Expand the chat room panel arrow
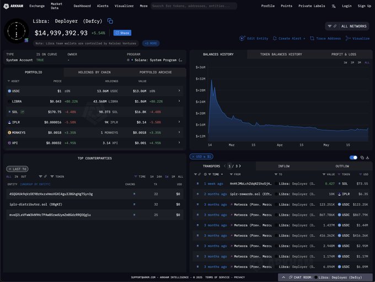Viewport: 375px width, 282px height. coord(283,277)
